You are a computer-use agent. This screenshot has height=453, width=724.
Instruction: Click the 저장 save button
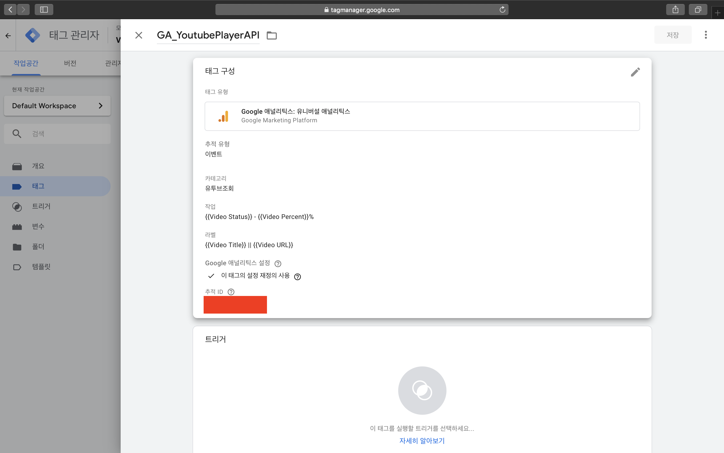coord(673,35)
